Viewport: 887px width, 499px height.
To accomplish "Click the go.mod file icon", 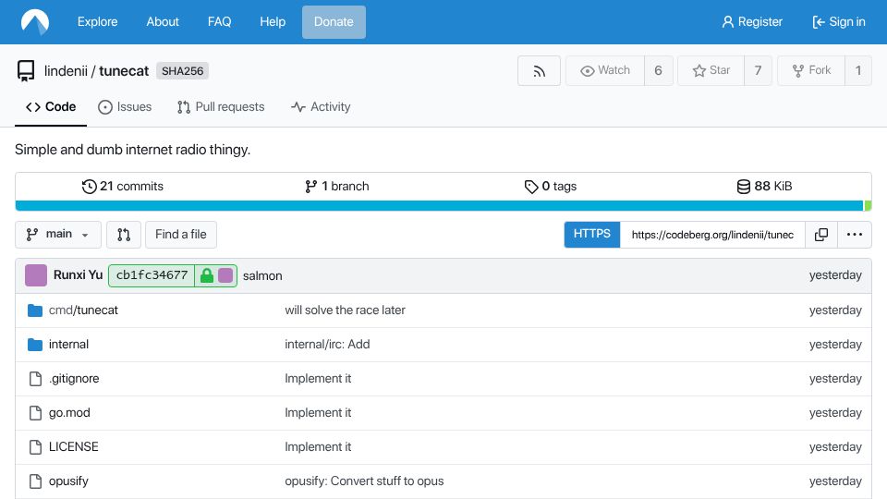I will coord(35,413).
